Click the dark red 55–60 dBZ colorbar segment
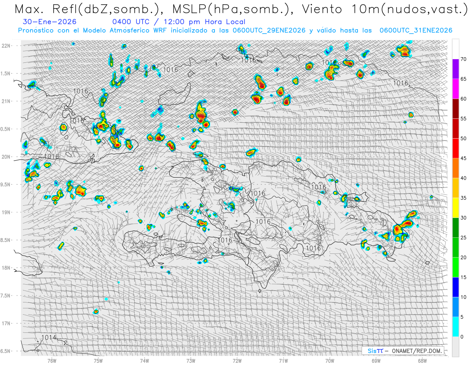Viewport: 474px width, 366px height. pyautogui.click(x=455, y=109)
